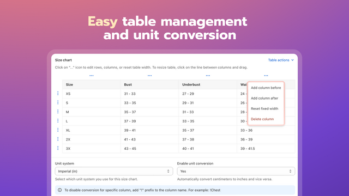Edit the Waist cell 36 - 39
Viewport: 349px width, 196px height.
(x=266, y=139)
